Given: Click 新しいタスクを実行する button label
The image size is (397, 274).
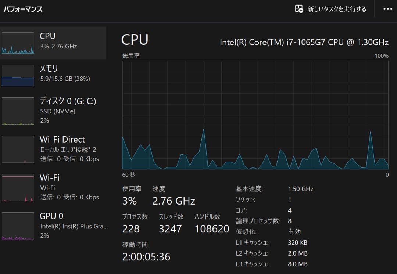Looking at the screenshot, I should 337,9.
